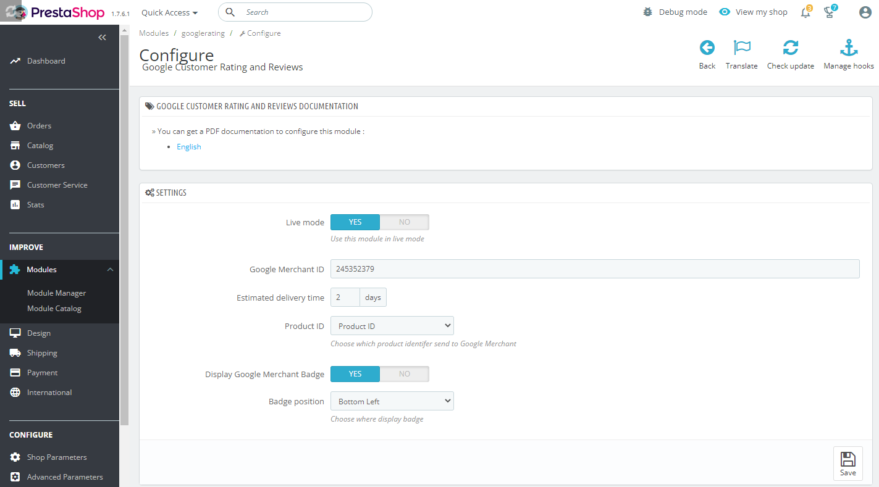
Task: Click the Modules breadcrumb link
Action: 154,33
